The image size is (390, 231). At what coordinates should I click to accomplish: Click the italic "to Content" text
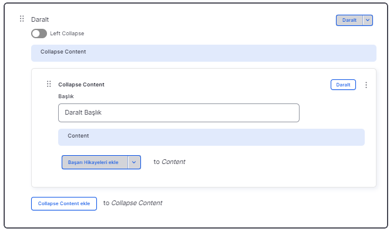[x=169, y=162]
